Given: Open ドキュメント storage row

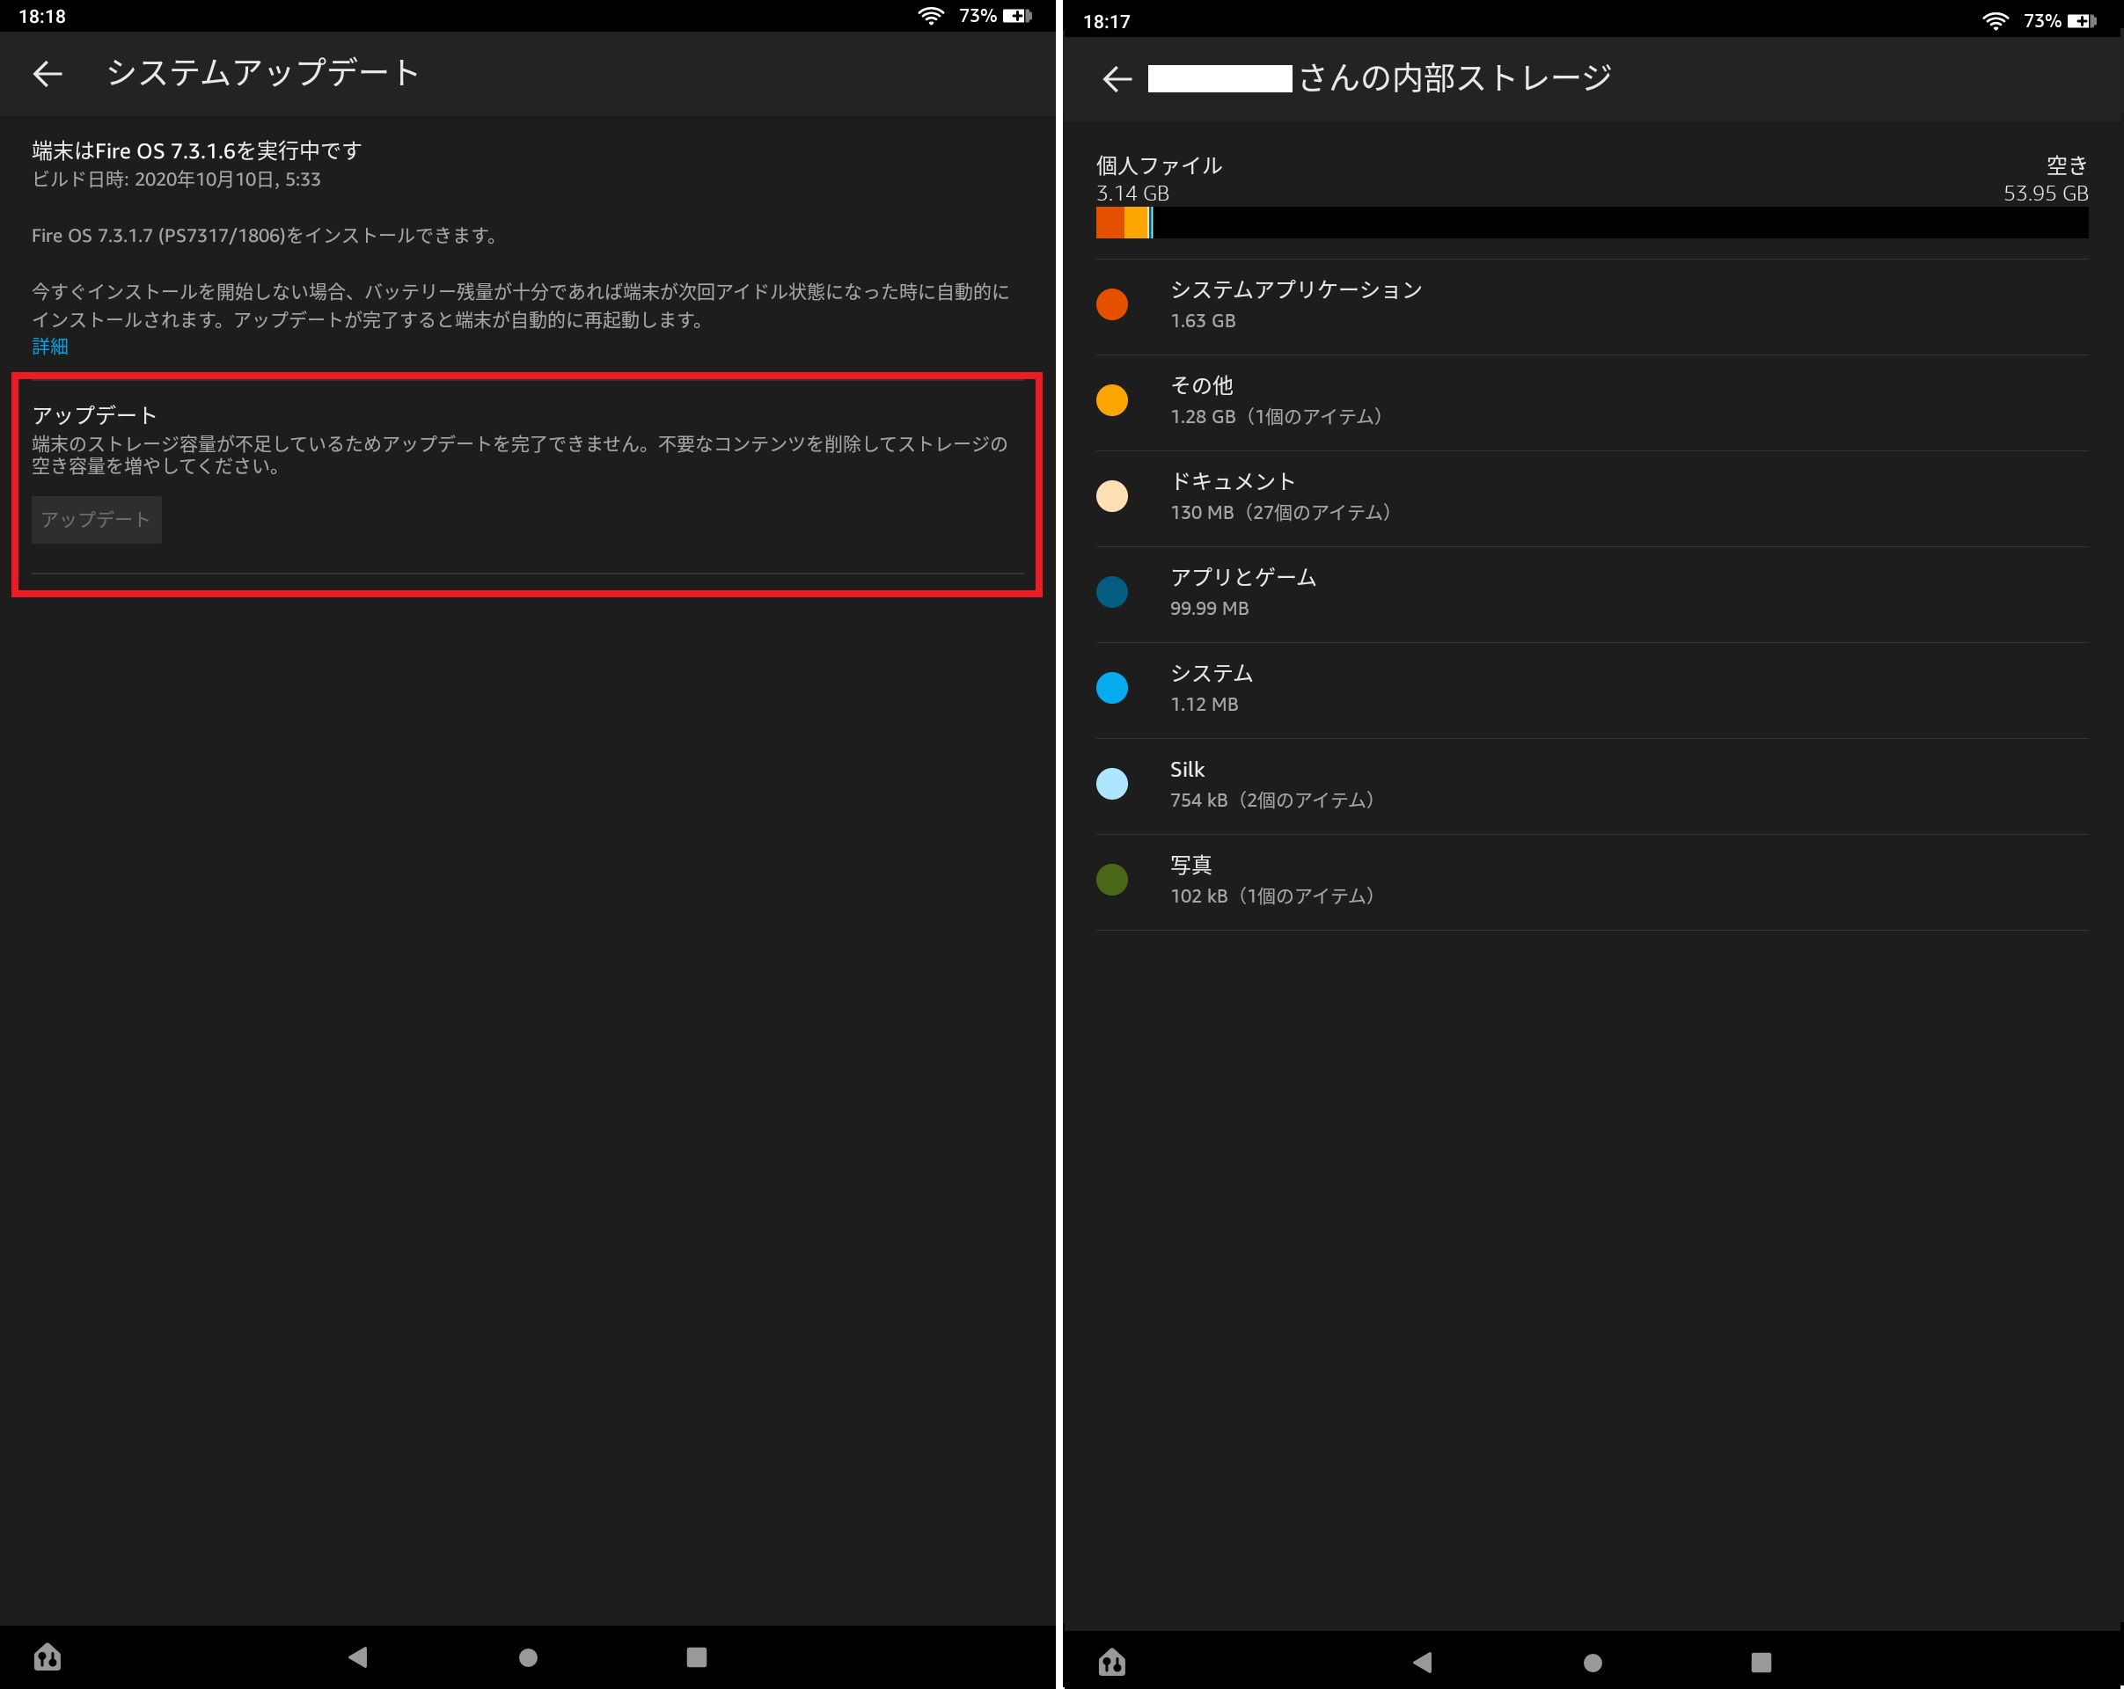Looking at the screenshot, I should coord(1592,498).
